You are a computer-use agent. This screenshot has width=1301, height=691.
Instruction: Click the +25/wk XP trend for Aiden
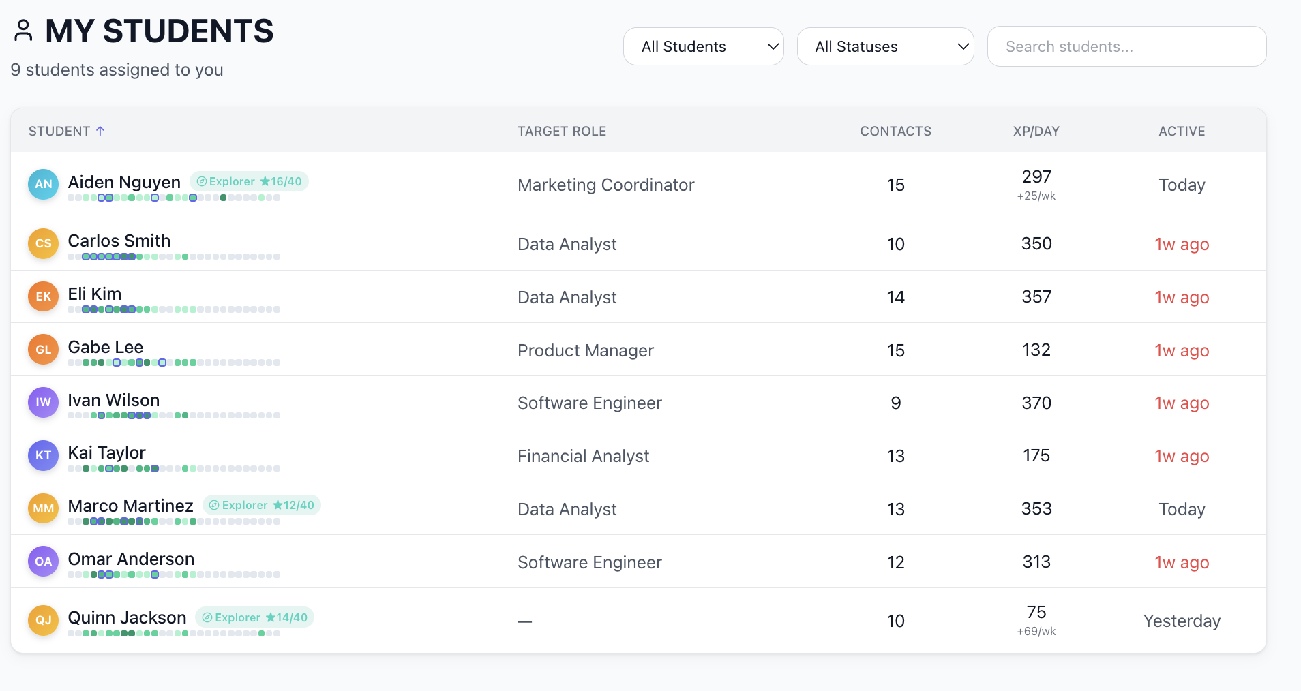point(1036,196)
